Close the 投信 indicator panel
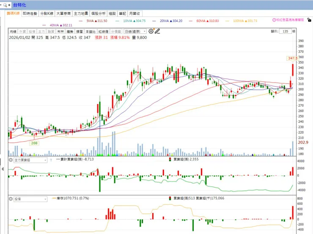The height and width of the screenshot is (234, 313). [11, 199]
